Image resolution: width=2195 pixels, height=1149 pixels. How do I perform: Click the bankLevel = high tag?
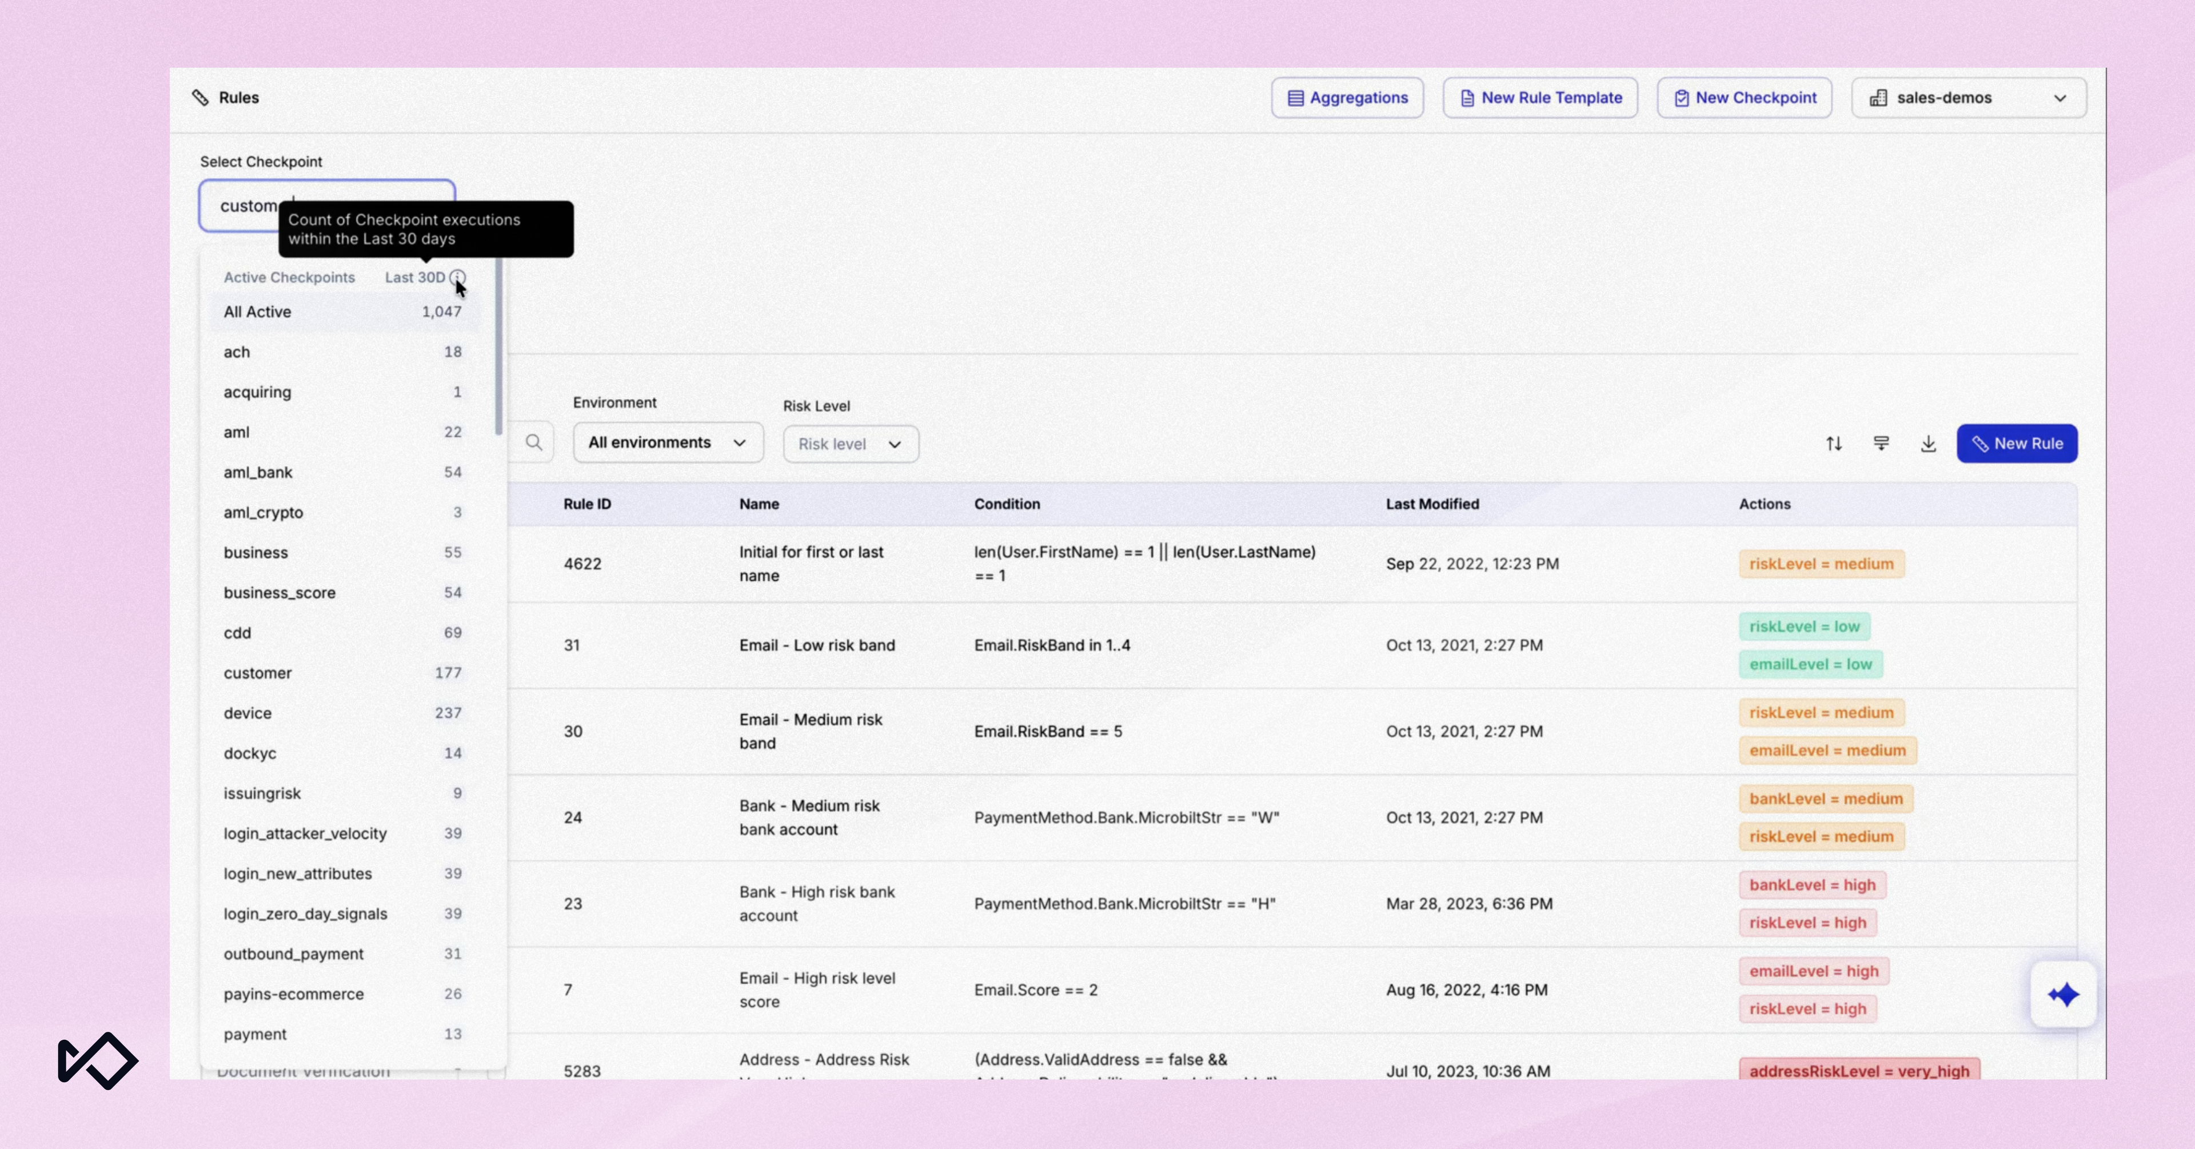point(1813,885)
